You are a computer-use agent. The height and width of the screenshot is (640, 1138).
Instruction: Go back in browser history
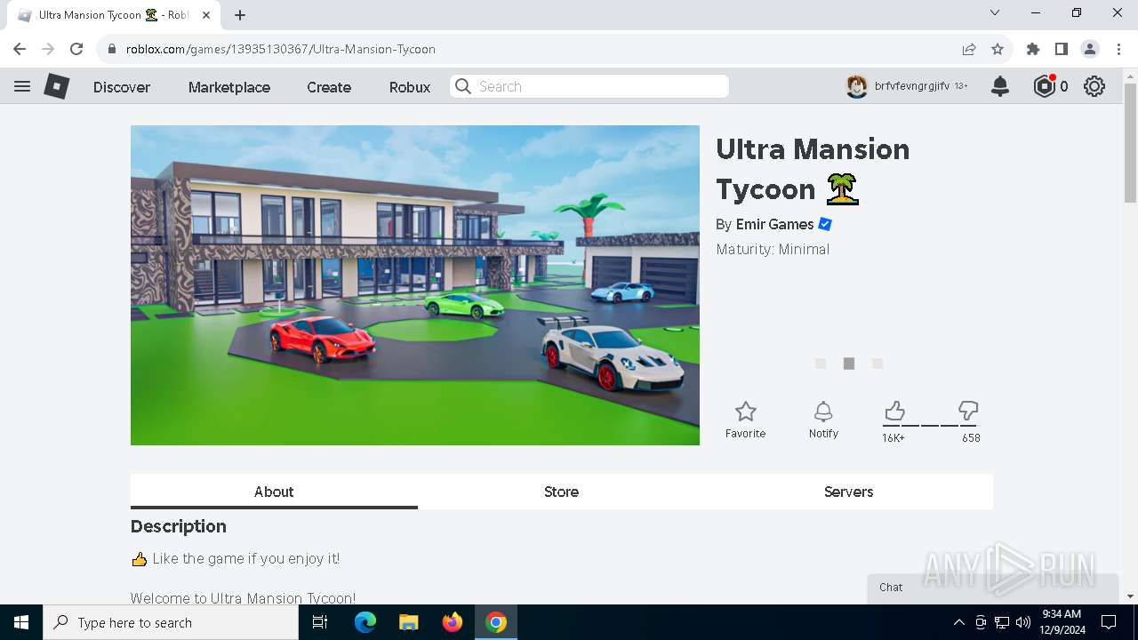(20, 49)
